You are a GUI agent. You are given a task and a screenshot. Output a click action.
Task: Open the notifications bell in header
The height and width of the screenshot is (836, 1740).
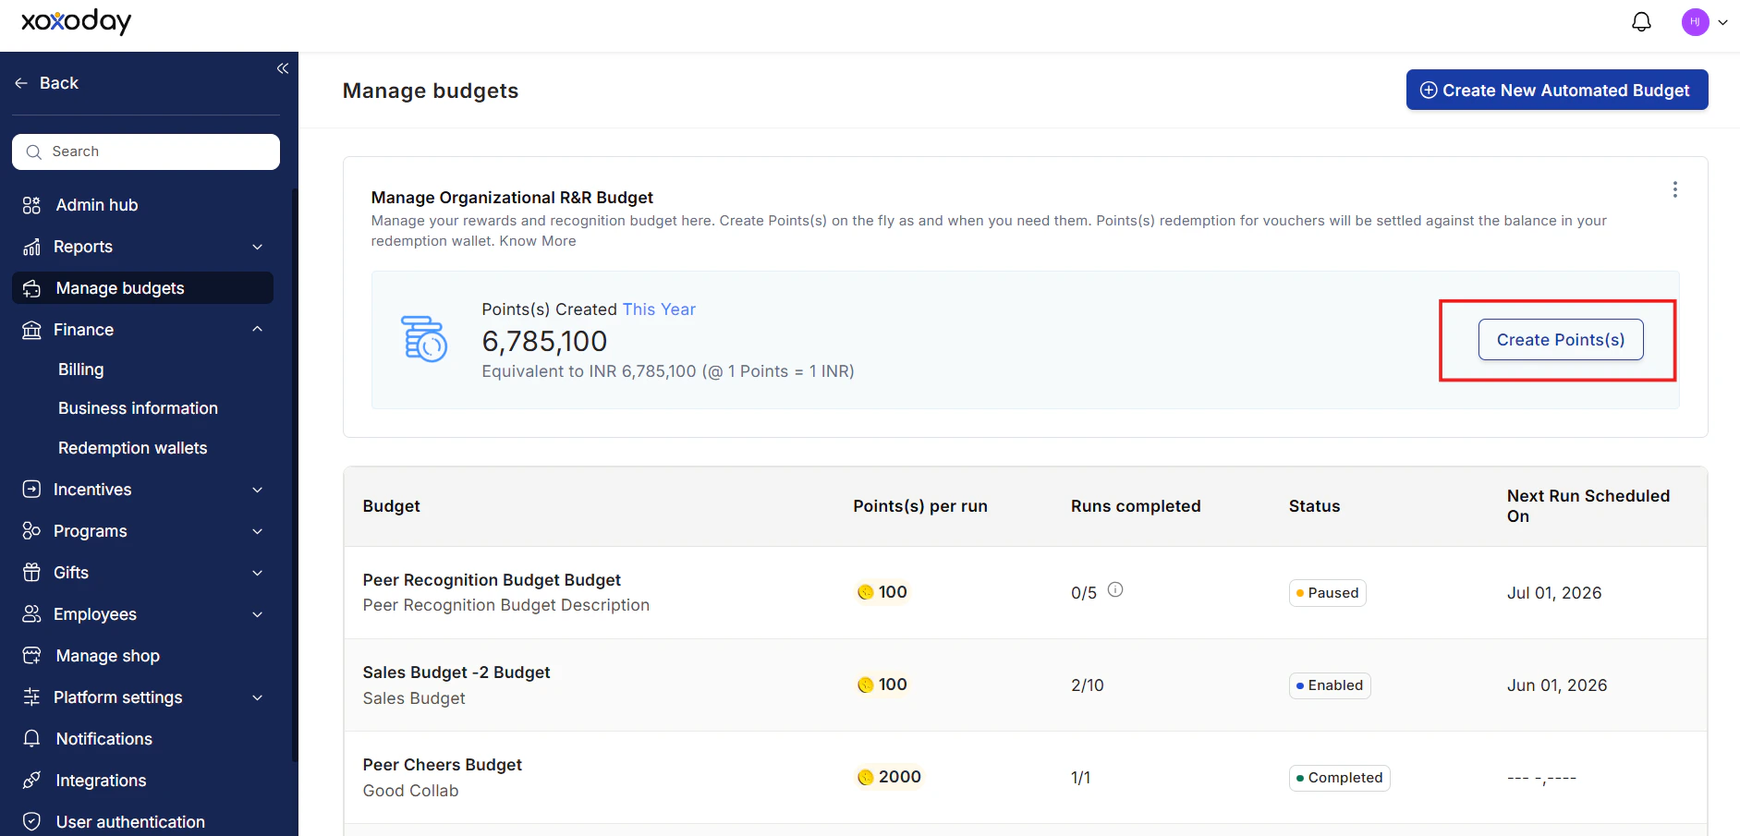click(1641, 21)
